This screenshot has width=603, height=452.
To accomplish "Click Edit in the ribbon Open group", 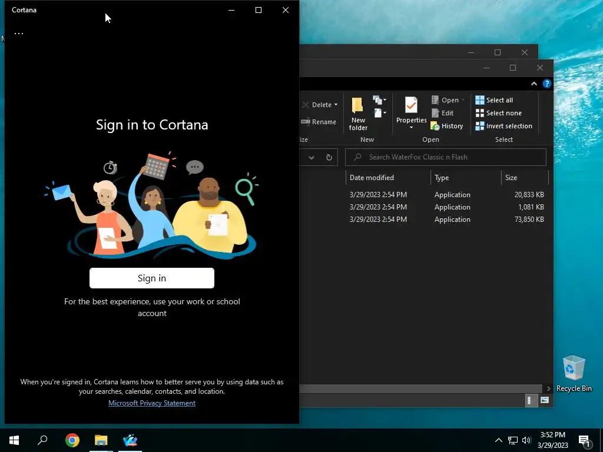I will pos(442,113).
